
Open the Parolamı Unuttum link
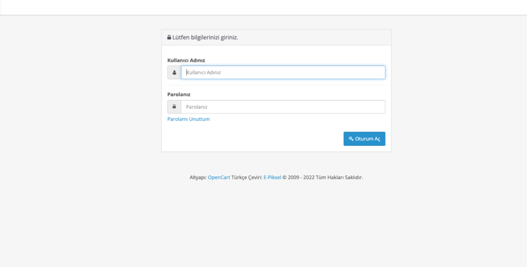pos(188,119)
